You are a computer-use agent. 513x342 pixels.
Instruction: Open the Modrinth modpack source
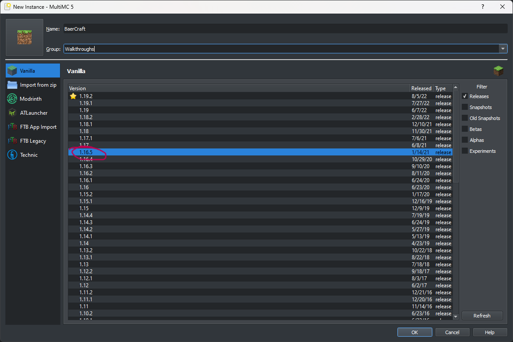click(33, 99)
